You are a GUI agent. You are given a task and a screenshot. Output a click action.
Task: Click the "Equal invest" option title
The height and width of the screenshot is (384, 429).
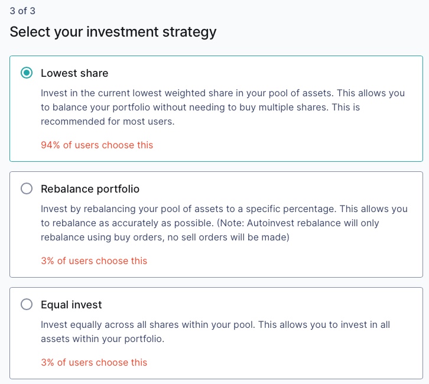click(71, 305)
